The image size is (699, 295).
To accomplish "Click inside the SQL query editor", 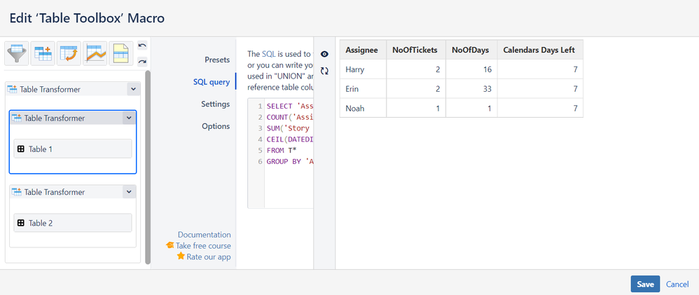I will [287, 182].
